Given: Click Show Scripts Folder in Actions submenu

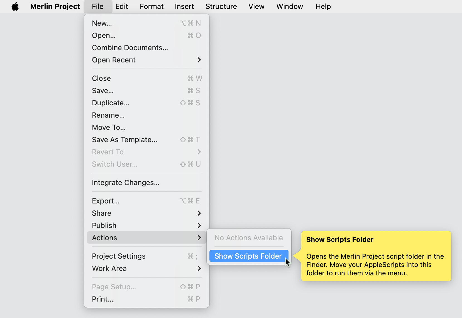Looking at the screenshot, I should pyautogui.click(x=249, y=256).
